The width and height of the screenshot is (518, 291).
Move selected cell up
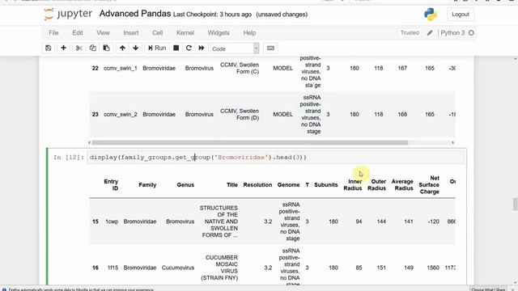point(122,48)
